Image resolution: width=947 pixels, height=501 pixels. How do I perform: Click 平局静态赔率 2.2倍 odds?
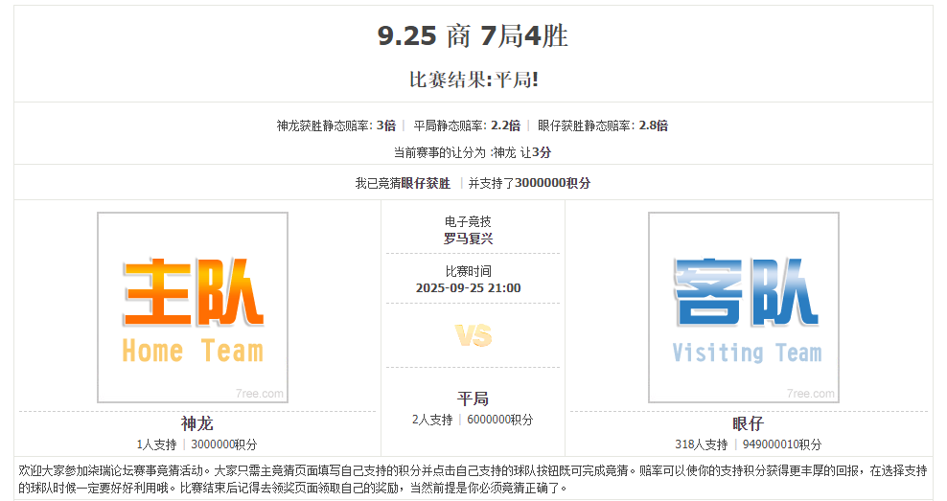[467, 125]
